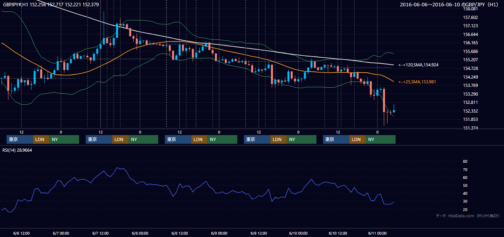Image resolution: width=504 pixels, height=237 pixels.
Task: Click price axis value 151.853
Action: [x=470, y=119]
